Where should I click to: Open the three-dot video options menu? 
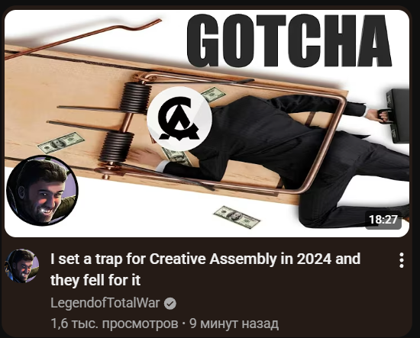click(x=401, y=260)
